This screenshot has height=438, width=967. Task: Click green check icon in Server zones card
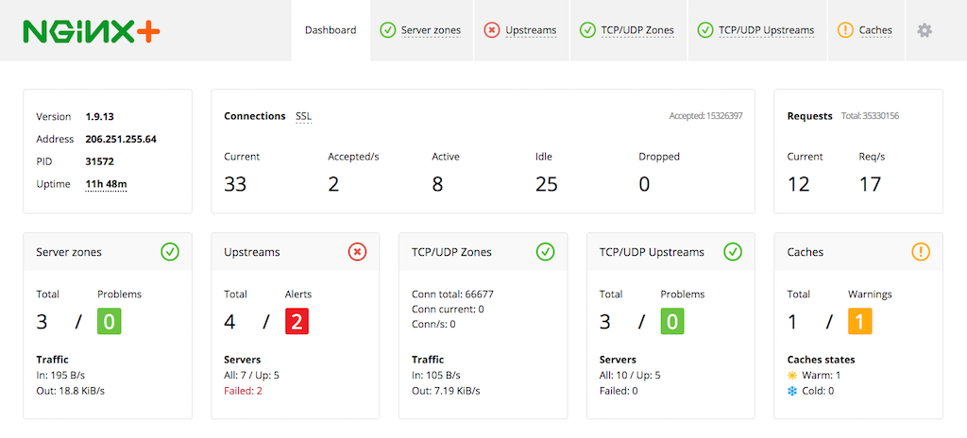click(170, 252)
